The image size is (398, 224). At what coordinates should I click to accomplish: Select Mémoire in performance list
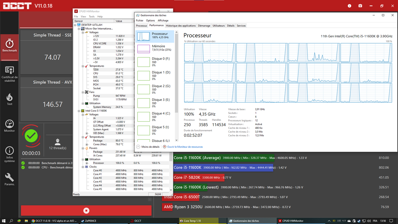tap(155, 48)
